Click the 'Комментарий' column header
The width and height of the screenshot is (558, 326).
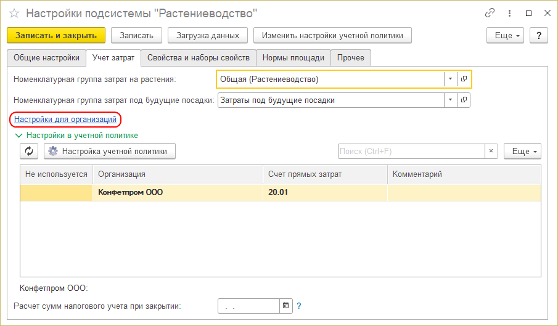(x=464, y=174)
